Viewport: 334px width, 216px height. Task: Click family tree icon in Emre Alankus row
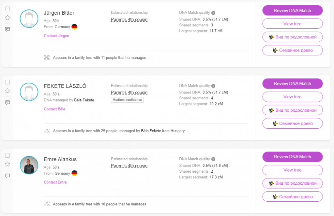click(x=47, y=204)
